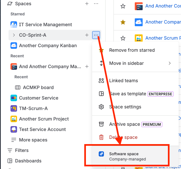Expand the CO-Sprint-A chevron
181x169 pixels.
[x=14, y=35]
